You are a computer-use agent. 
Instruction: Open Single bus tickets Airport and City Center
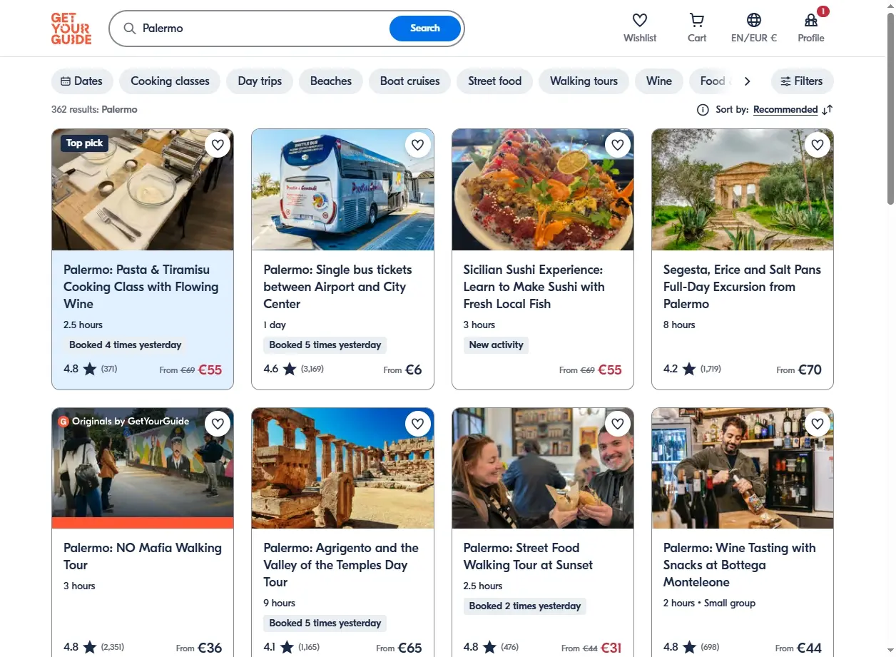click(x=337, y=287)
